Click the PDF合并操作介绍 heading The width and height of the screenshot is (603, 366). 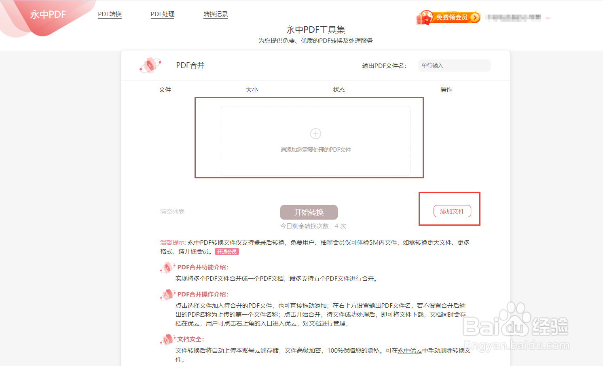pyautogui.click(x=203, y=294)
